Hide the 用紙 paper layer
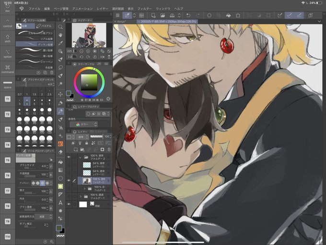326x245 pixels. pos(69,204)
